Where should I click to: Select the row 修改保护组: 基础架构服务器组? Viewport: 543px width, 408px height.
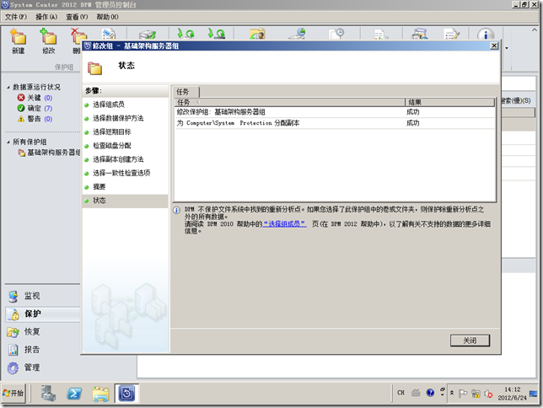click(x=335, y=112)
